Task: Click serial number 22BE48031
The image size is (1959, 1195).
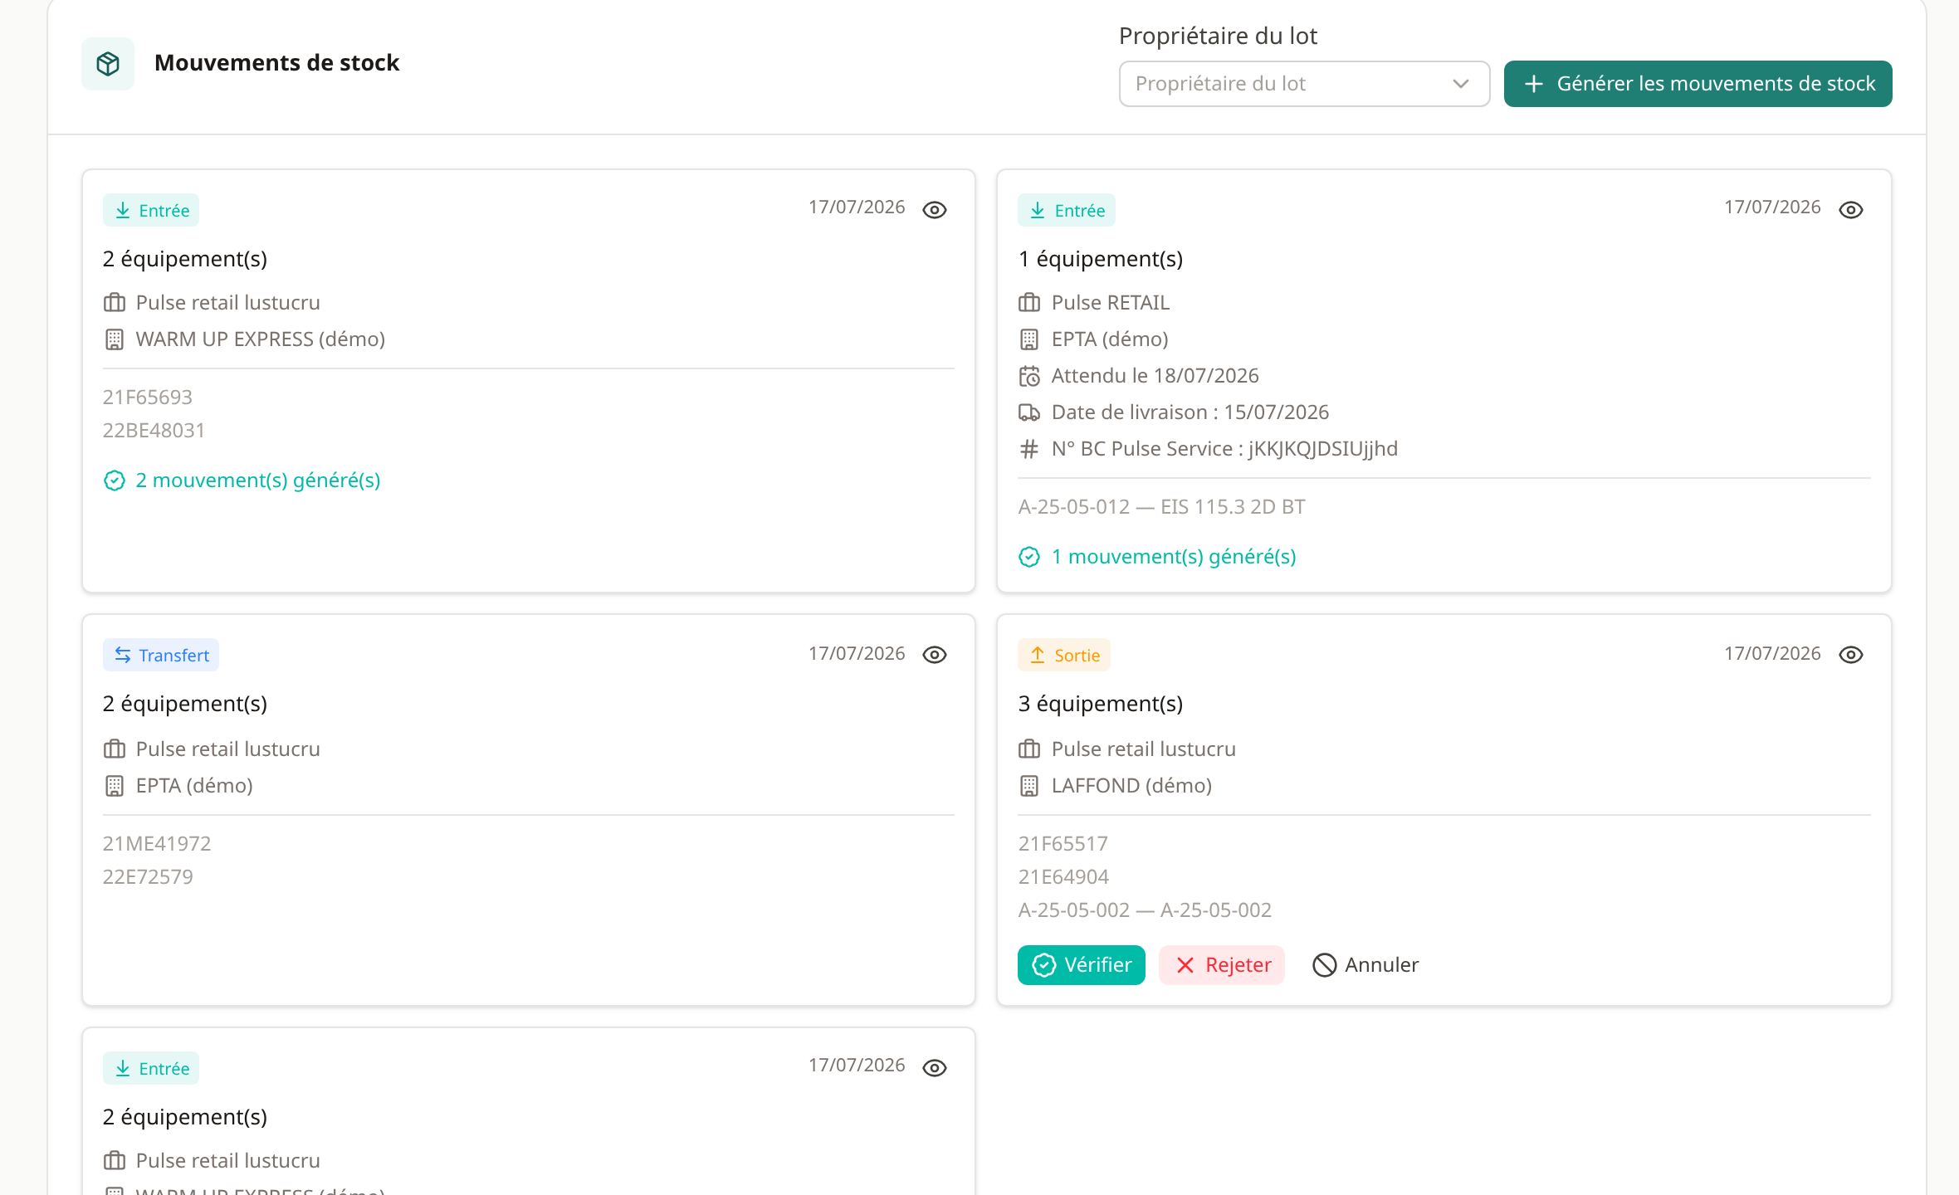Action: tap(154, 431)
